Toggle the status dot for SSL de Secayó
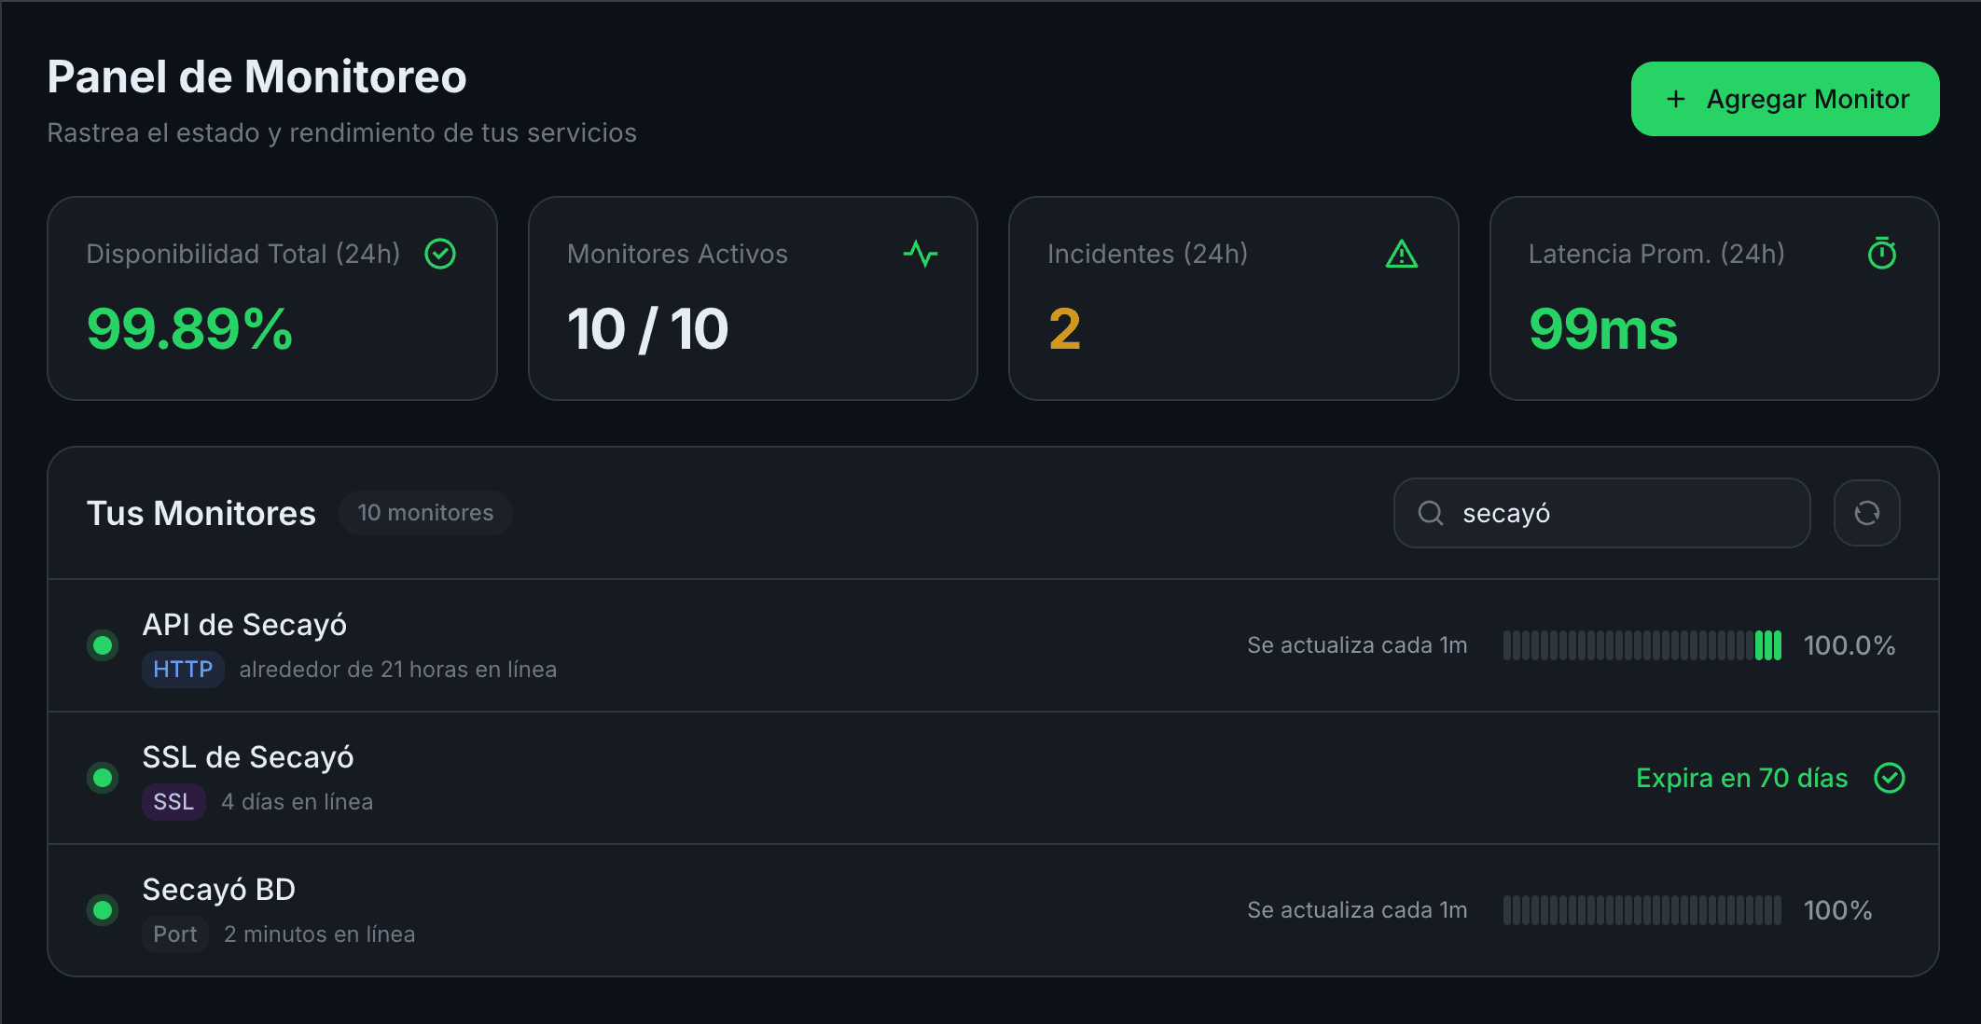Screen dimensions: 1981x1024 [x=103, y=777]
